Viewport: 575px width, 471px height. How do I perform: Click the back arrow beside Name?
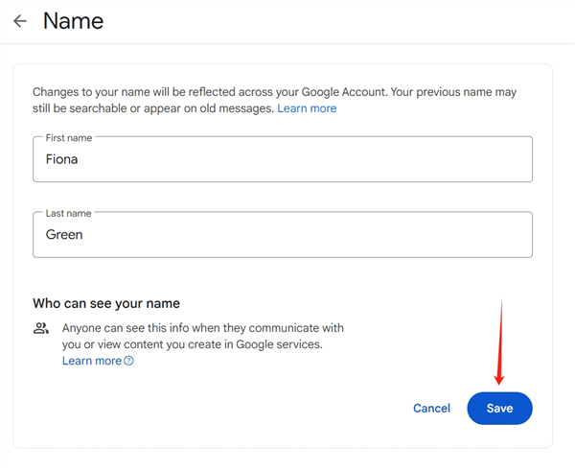tap(20, 21)
